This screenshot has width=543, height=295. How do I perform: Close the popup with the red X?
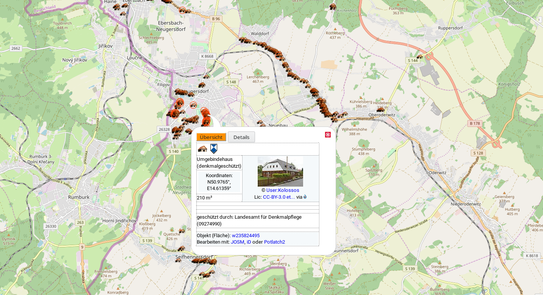328,135
